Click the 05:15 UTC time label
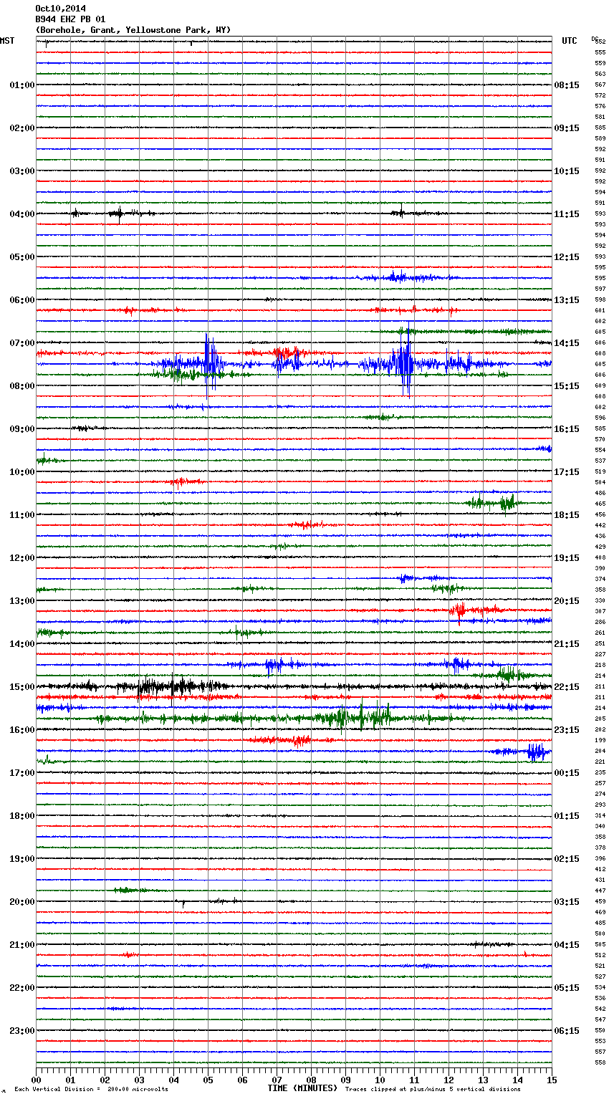This screenshot has height=1099, width=609. point(567,988)
